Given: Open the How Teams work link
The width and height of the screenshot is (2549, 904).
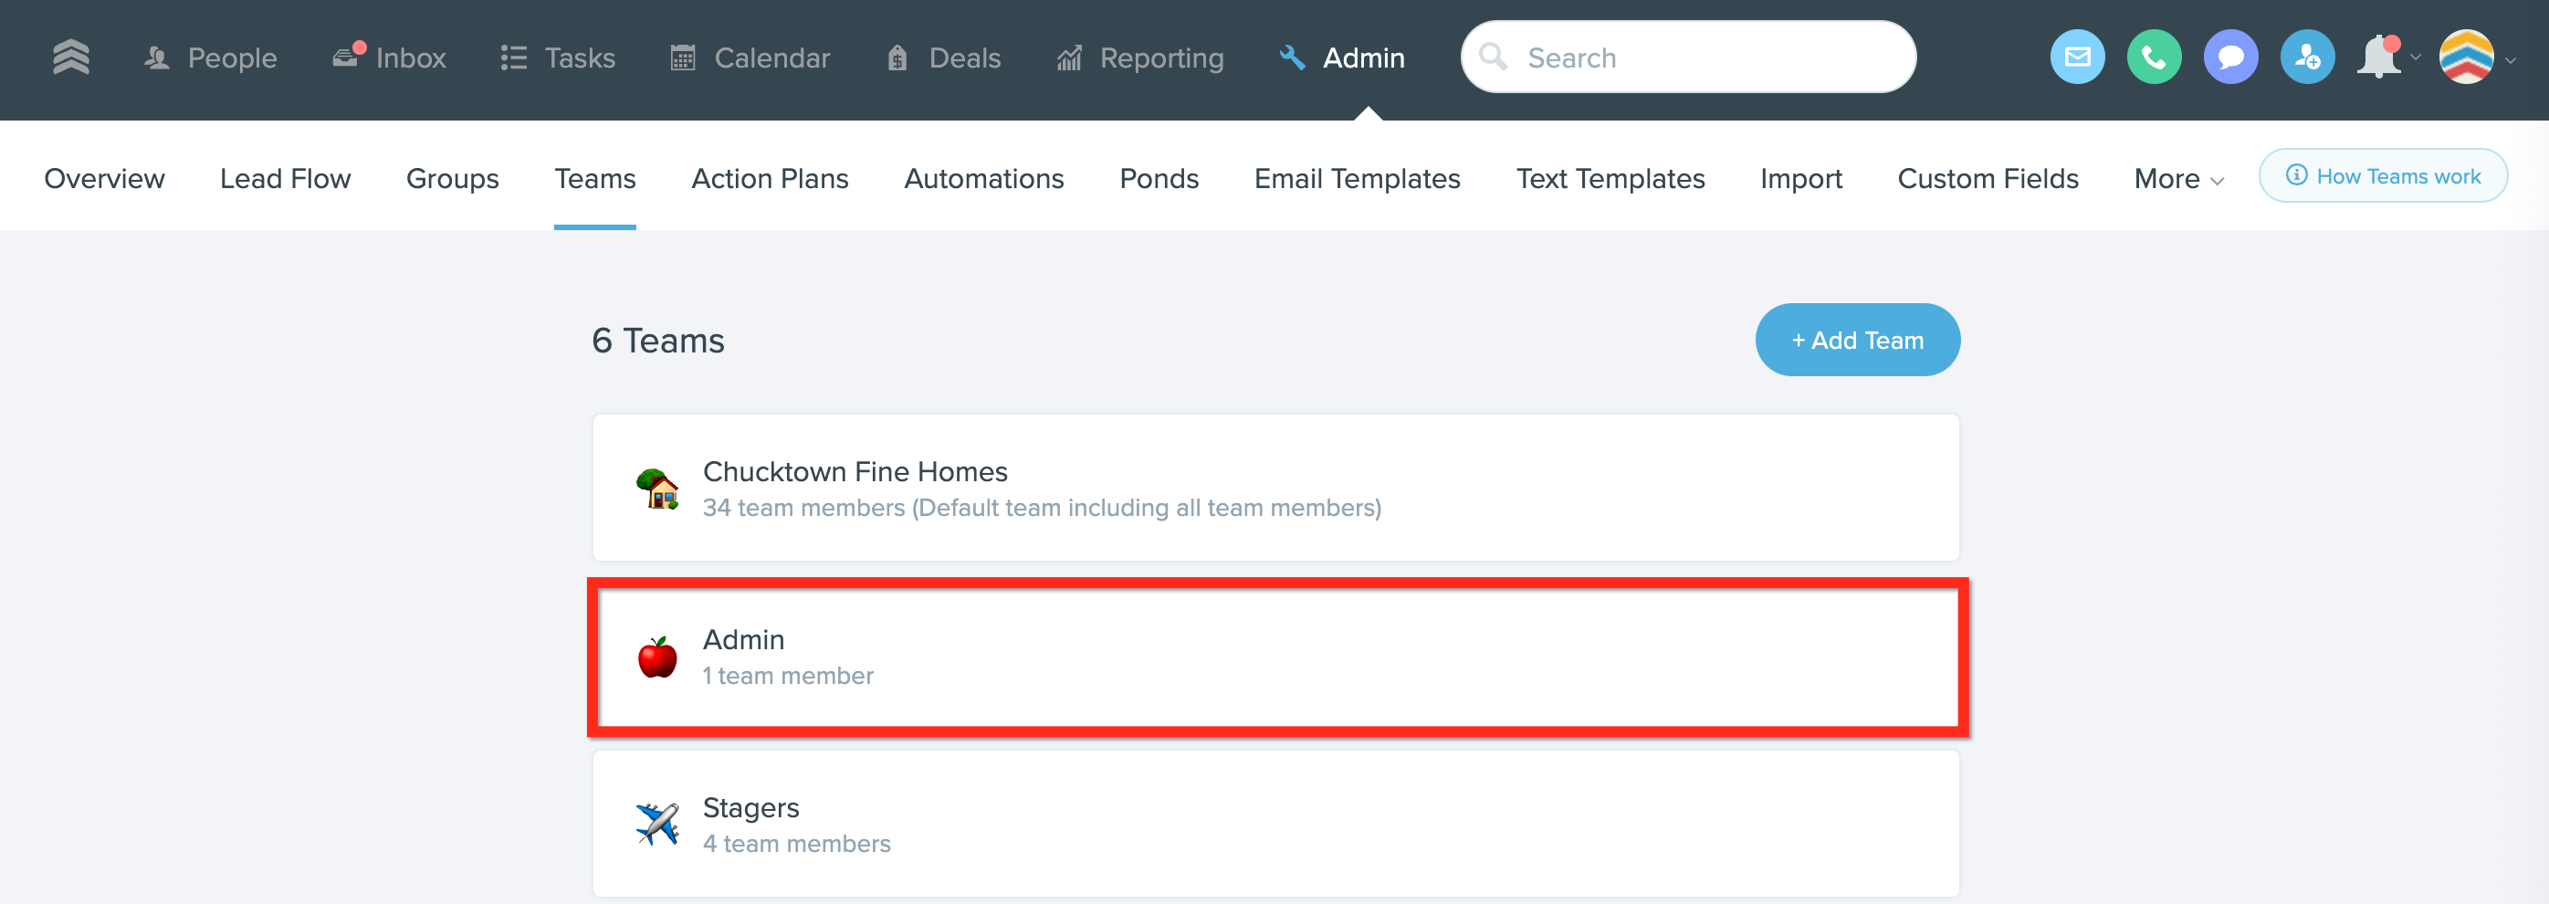Looking at the screenshot, I should coord(2382,176).
